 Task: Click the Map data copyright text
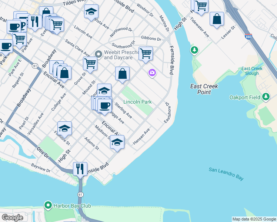point(254,219)
